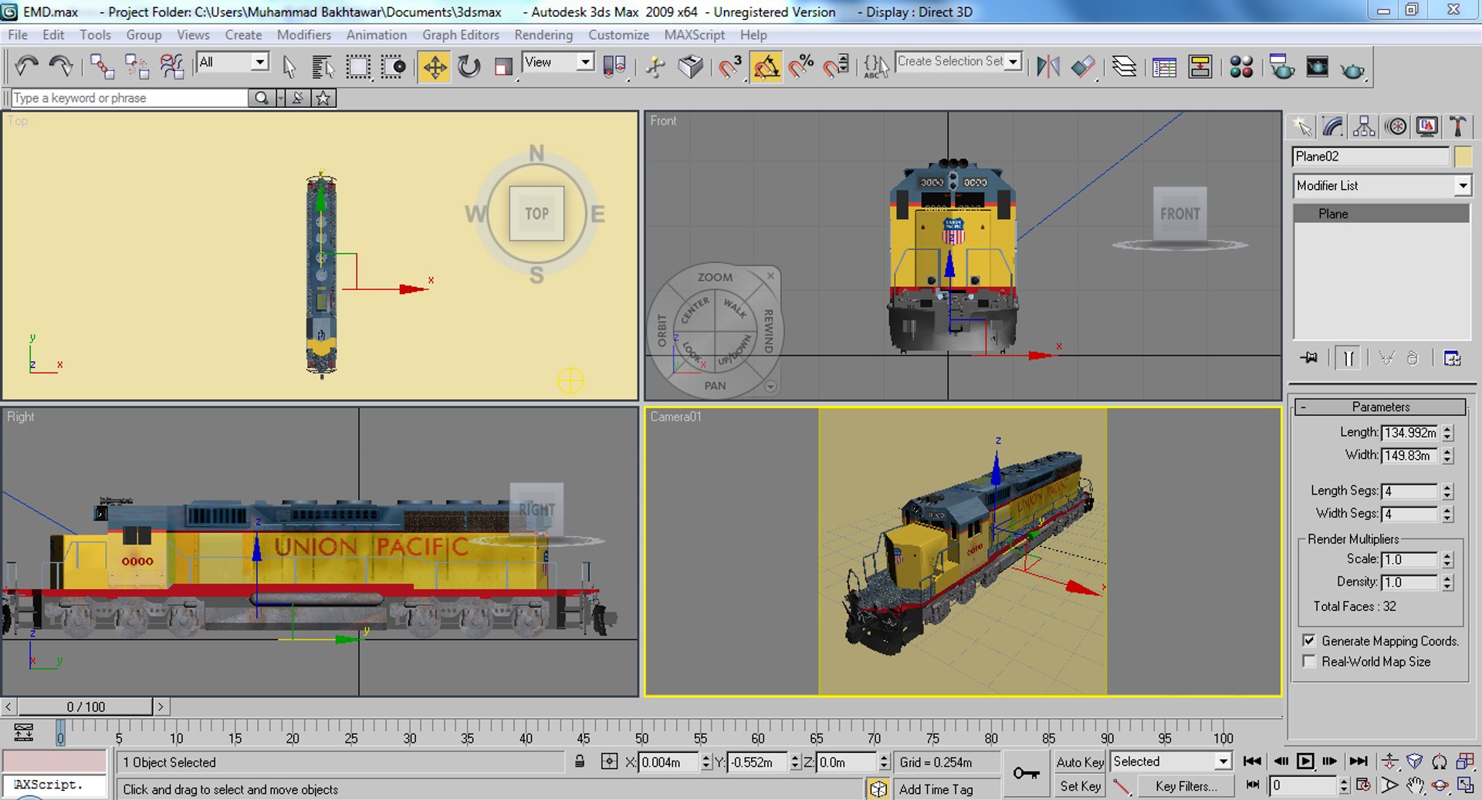Enable Generate Mapping Coords checkbox
Image resolution: width=1482 pixels, height=800 pixels.
tap(1309, 640)
